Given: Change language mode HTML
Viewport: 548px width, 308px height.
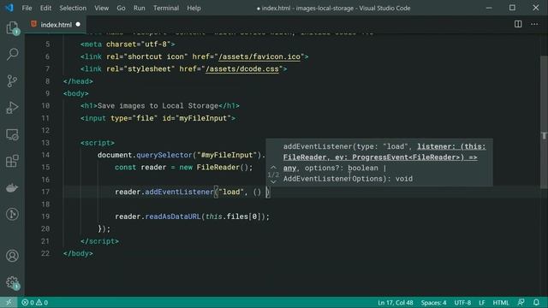Looking at the screenshot, I should (500, 302).
